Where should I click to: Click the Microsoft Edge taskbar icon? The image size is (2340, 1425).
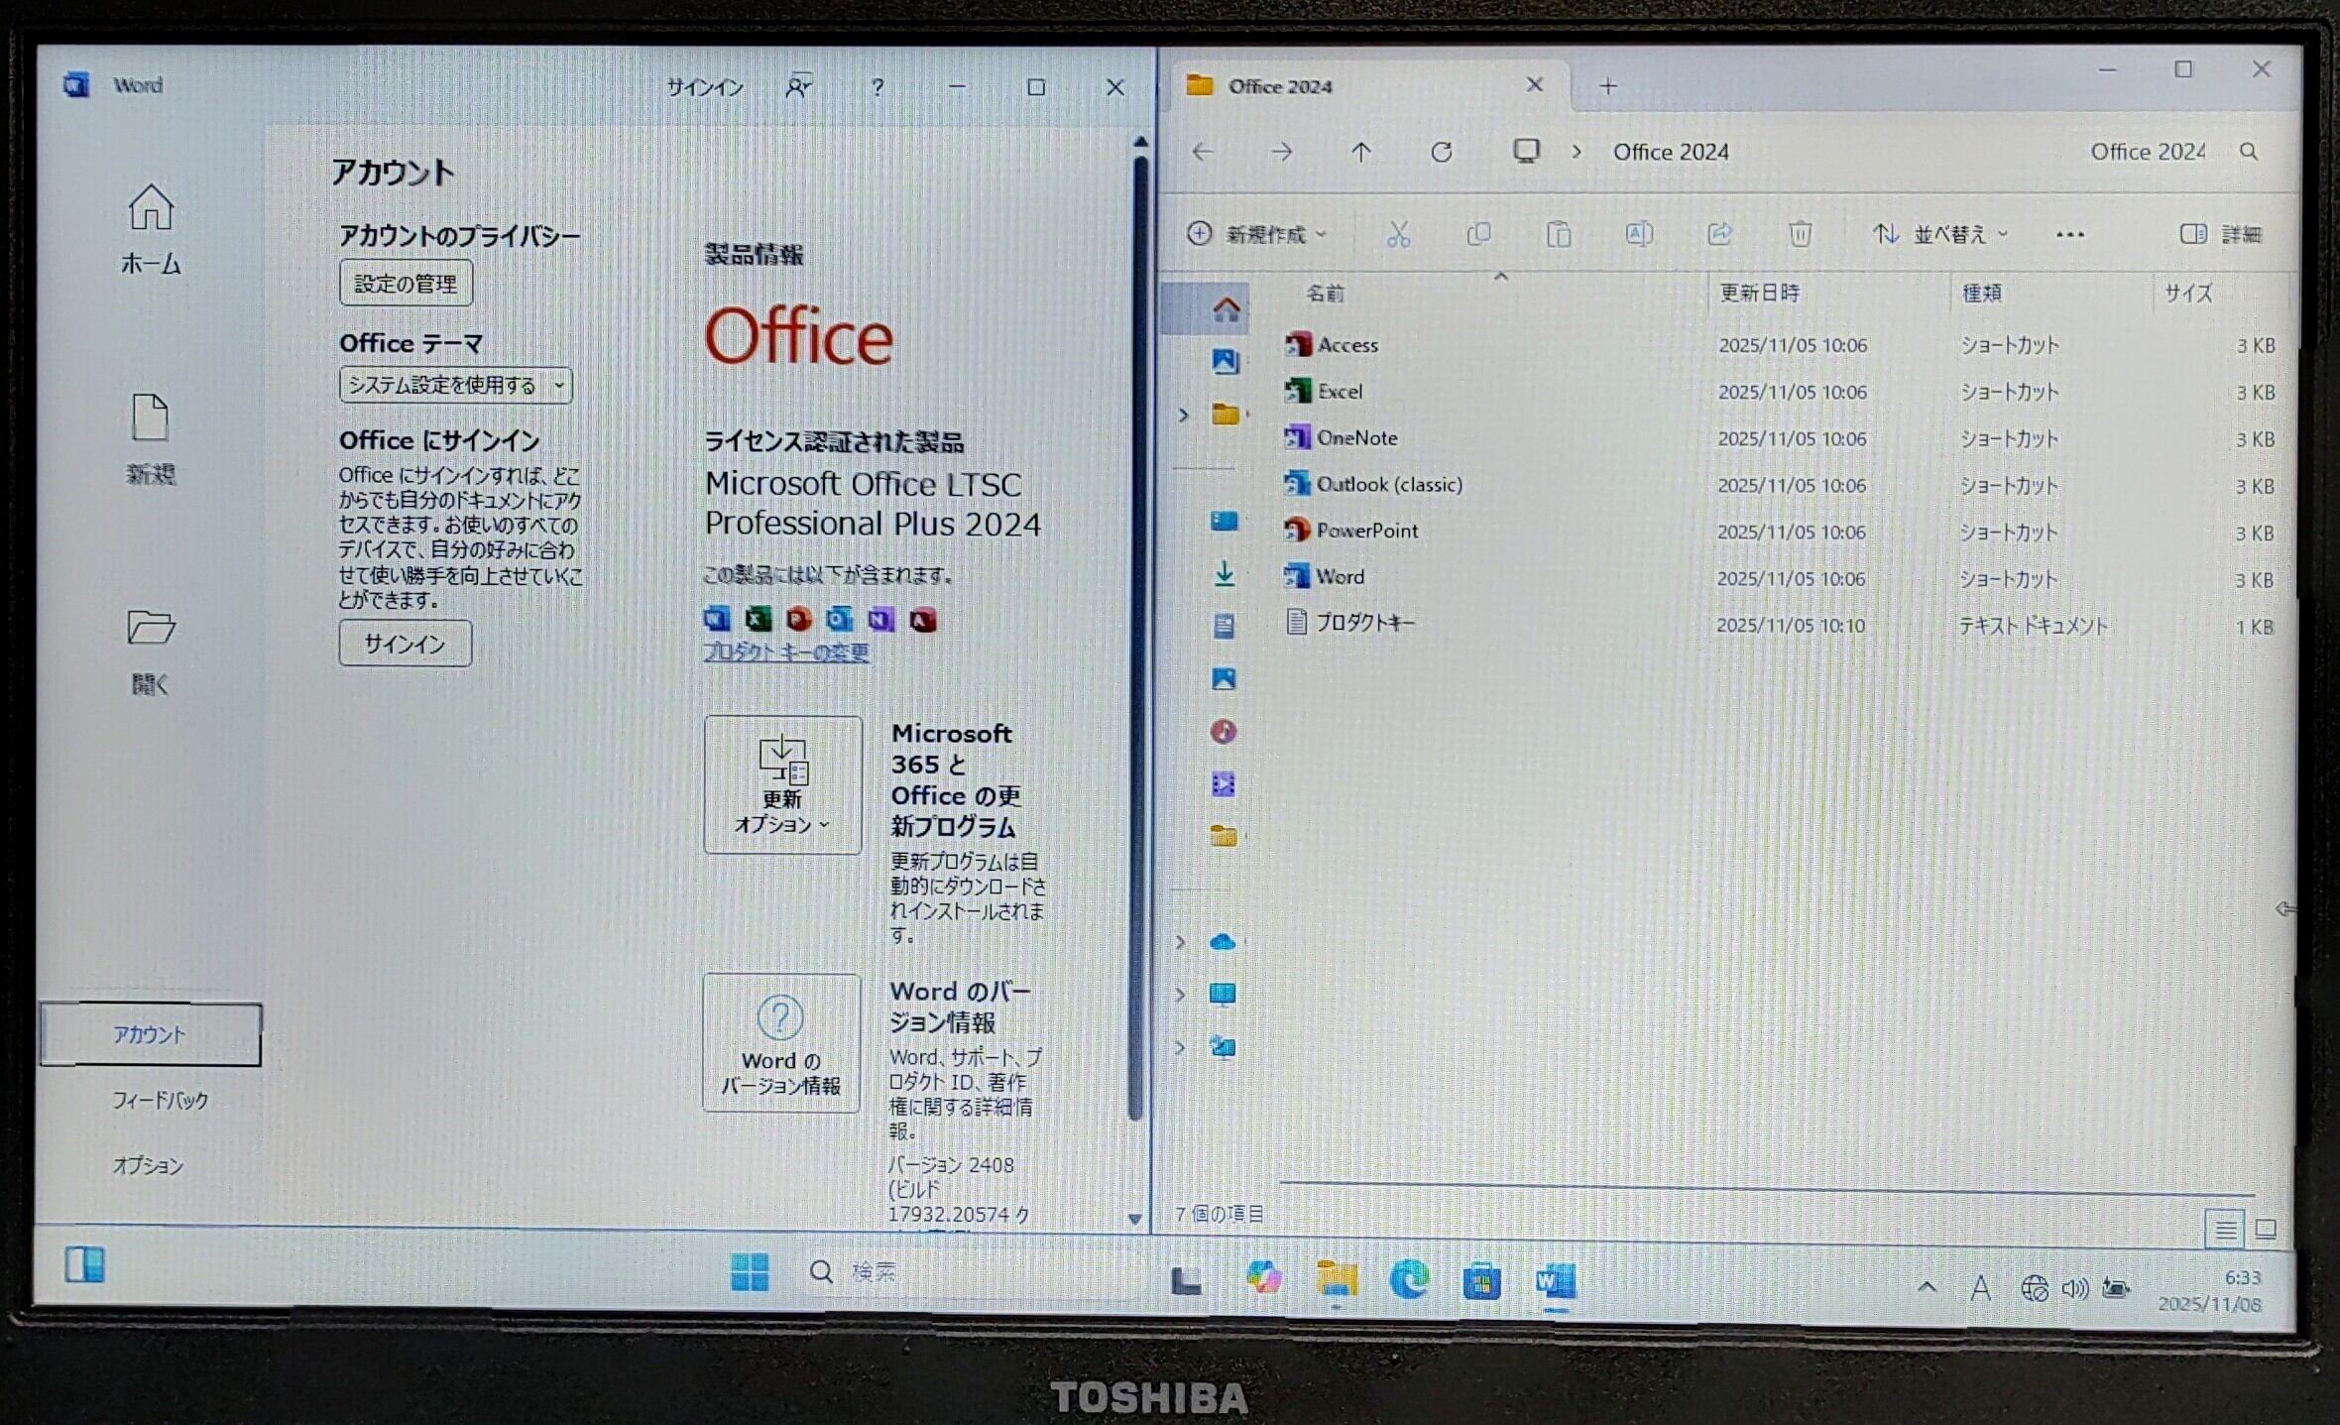click(x=1409, y=1279)
